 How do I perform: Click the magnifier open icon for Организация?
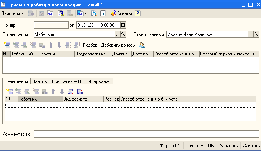pos(123,34)
